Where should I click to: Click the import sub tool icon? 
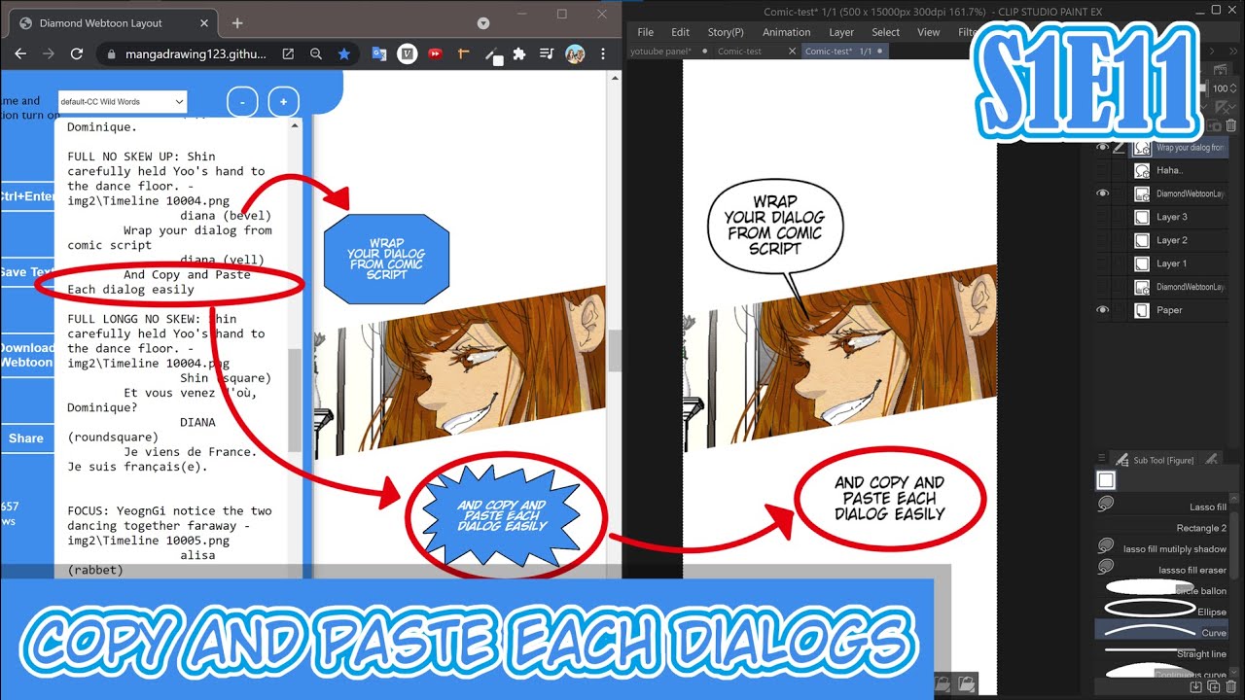(x=1196, y=687)
